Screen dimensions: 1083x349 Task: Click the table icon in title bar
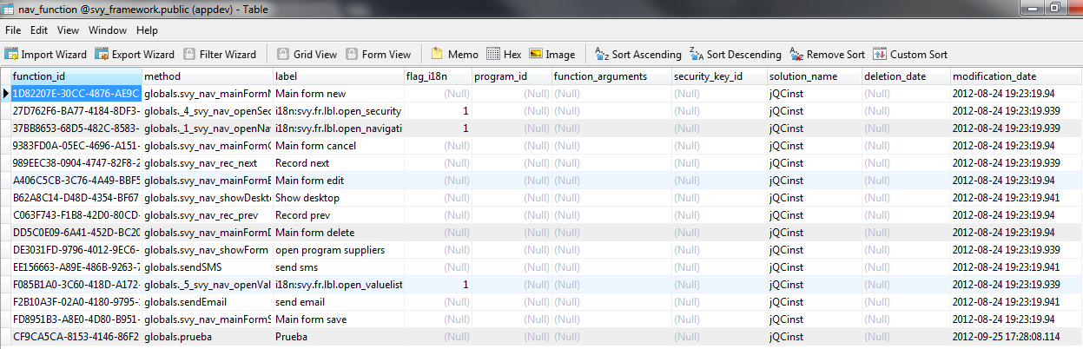click(x=8, y=8)
